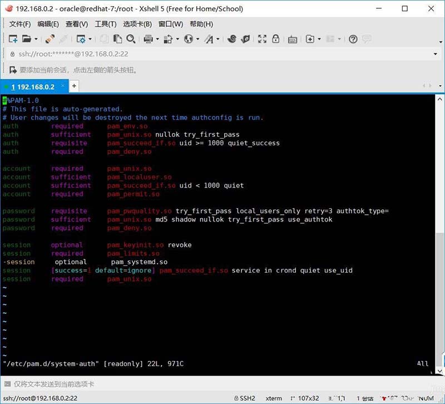The image size is (445, 404).
Task: Expand the globe icon dropdown
Action: click(x=197, y=40)
